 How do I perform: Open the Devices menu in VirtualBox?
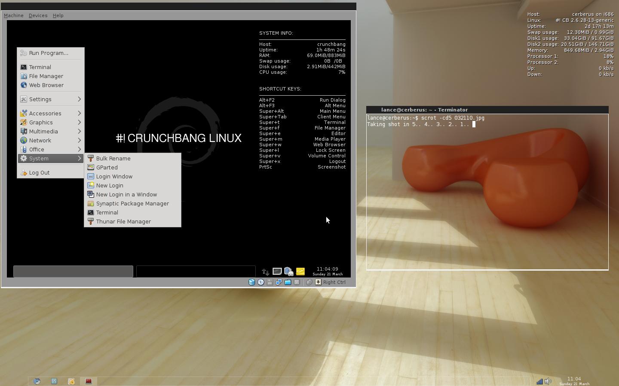tap(38, 15)
